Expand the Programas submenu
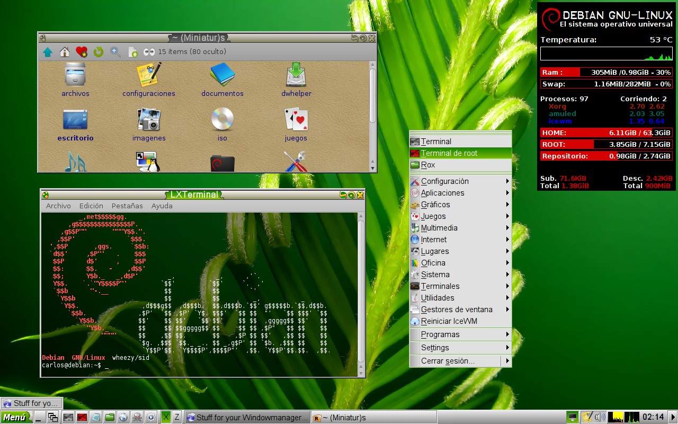The width and height of the screenshot is (678, 424). point(460,334)
